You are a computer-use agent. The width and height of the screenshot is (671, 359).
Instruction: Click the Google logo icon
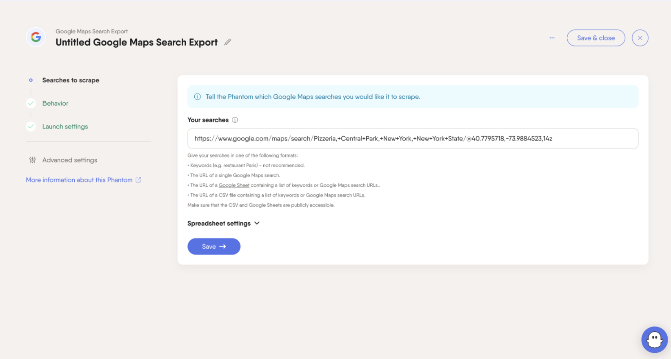pos(36,38)
